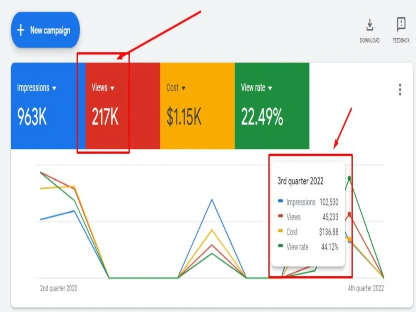Select the 217K views value
The image size is (416, 312).
[x=105, y=117]
